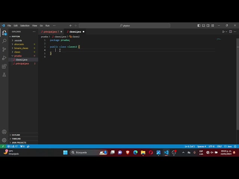Screen dimensions: 239x179
Task: Click the clases2 class breadcrumb
Action: (x=75, y=37)
